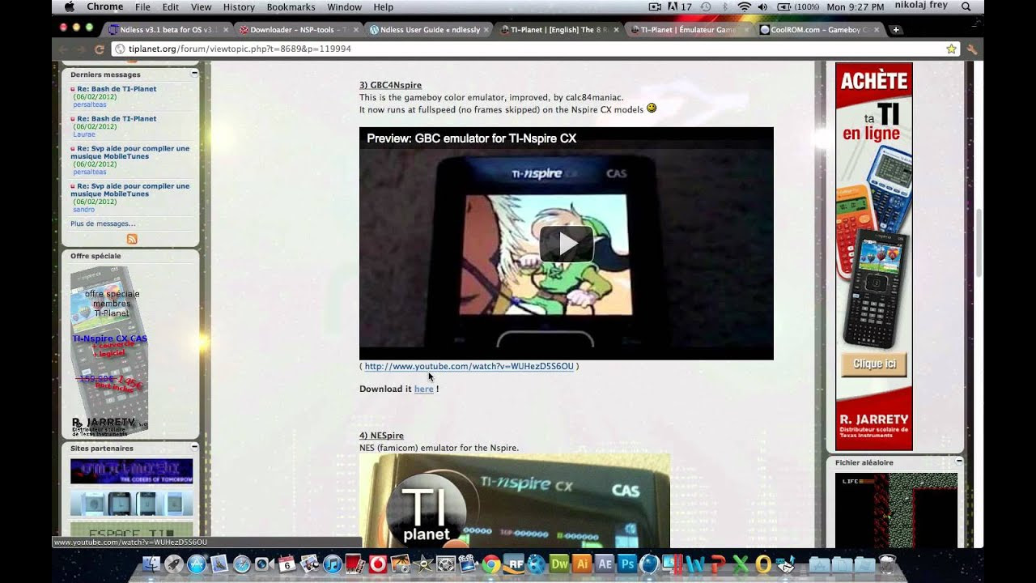Collapse the Sites partenaires panel

click(194, 447)
